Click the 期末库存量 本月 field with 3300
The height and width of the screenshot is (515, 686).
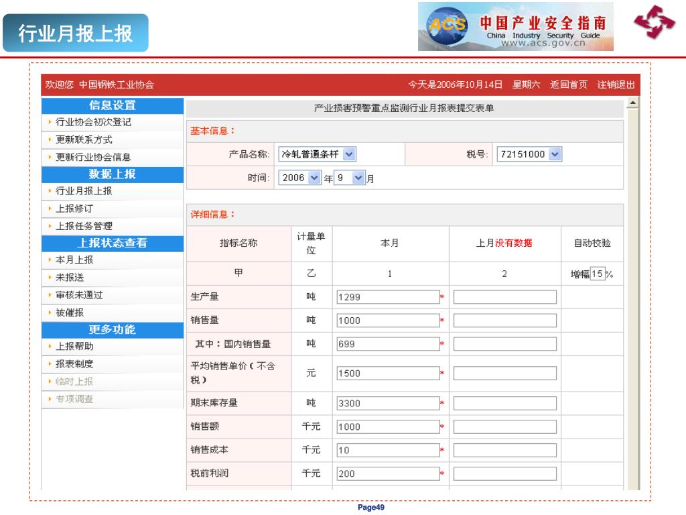coord(388,403)
